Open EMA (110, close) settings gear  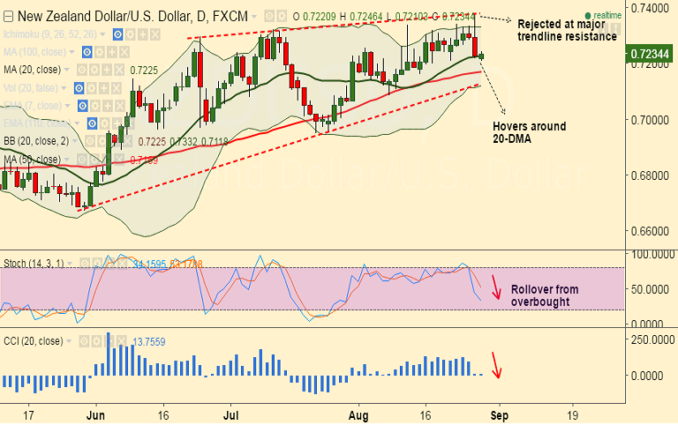click(x=105, y=124)
